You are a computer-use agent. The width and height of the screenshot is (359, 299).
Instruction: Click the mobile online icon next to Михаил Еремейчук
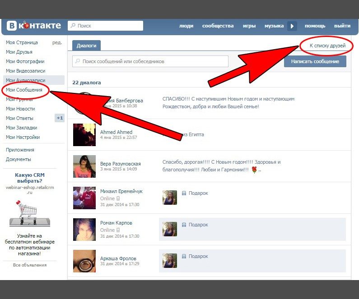click(x=118, y=198)
